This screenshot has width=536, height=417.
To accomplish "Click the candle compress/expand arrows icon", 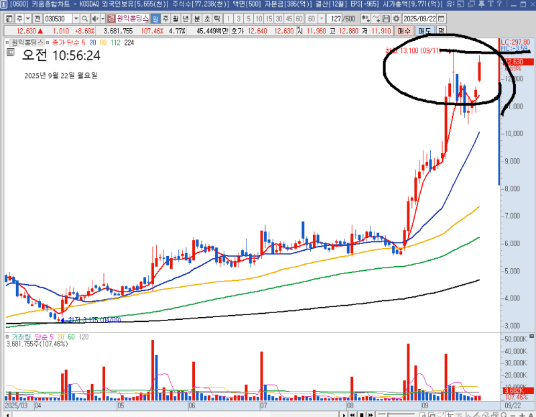I will click(x=366, y=19).
